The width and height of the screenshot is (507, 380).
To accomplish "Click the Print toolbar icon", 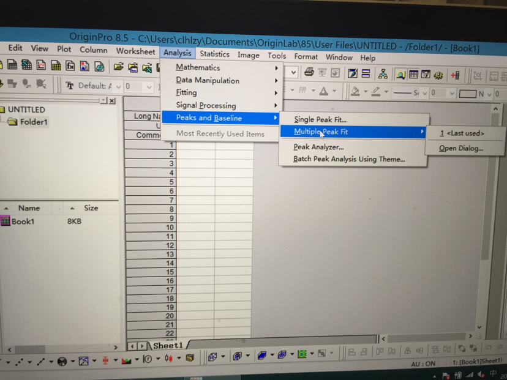I will pyautogui.click(x=309, y=72).
